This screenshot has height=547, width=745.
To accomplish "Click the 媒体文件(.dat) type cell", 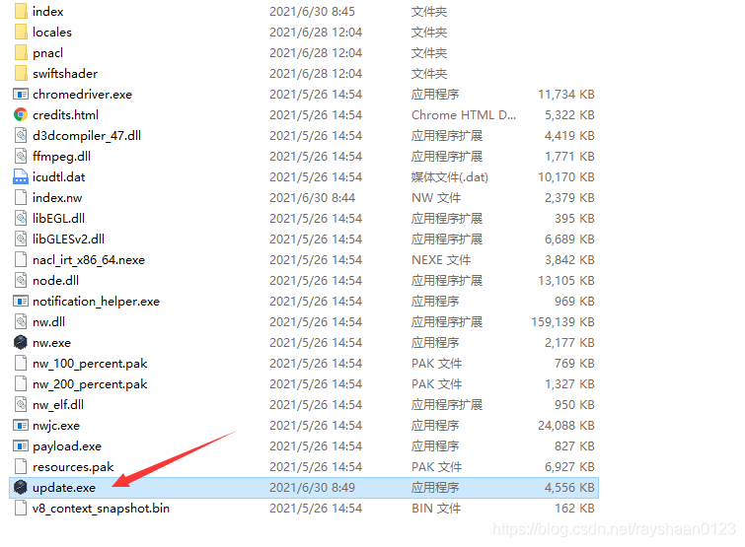I will 450,177.
